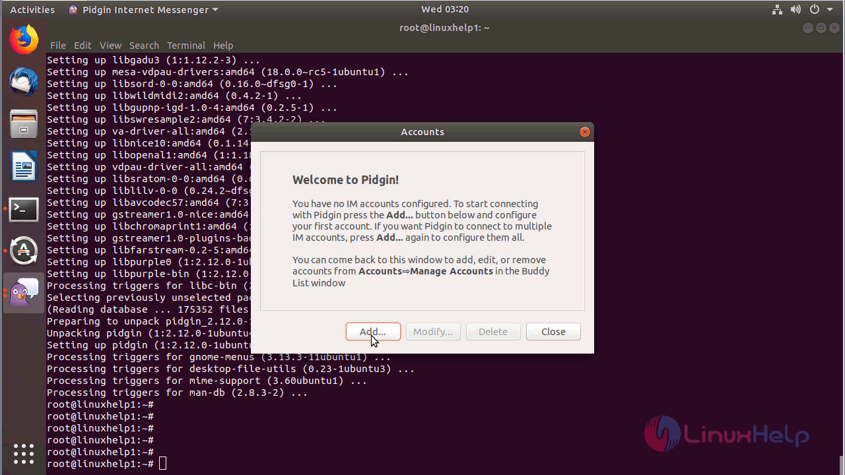Open the volume indicator icon

(x=795, y=10)
